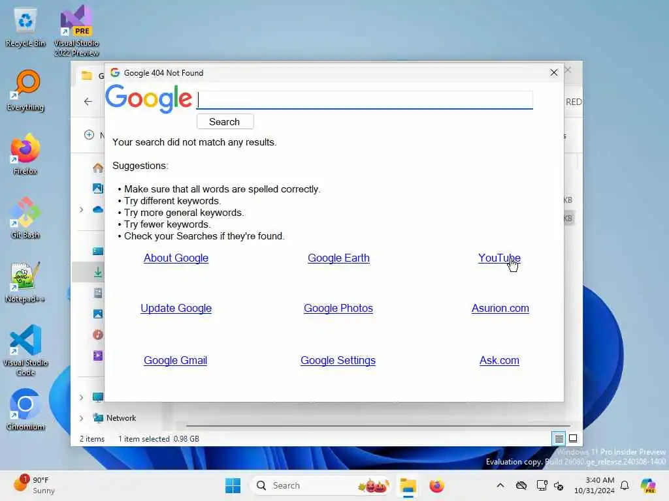Screen dimensions: 669x501
Task: Launch Chromium desktop shortcut
Action: click(25, 410)
